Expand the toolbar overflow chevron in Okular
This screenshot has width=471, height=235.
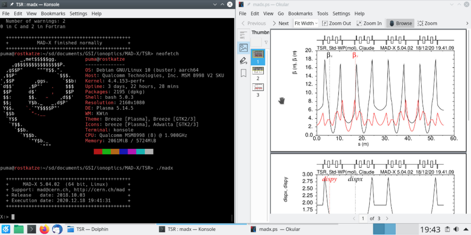466,23
